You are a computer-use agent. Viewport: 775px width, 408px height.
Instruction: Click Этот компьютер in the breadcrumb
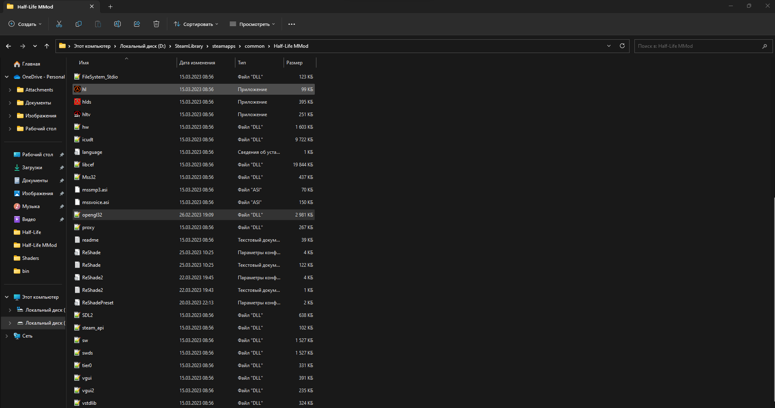(x=92, y=46)
